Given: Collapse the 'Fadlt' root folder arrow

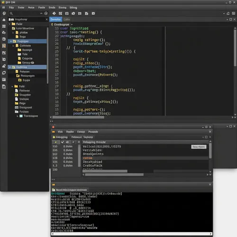Looking at the screenshot, I should pyautogui.click(x=9, y=24).
